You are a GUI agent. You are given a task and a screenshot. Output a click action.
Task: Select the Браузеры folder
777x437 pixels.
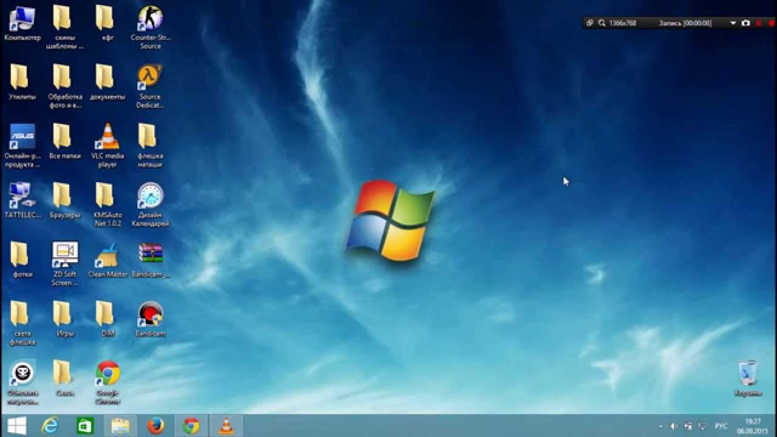tap(65, 201)
